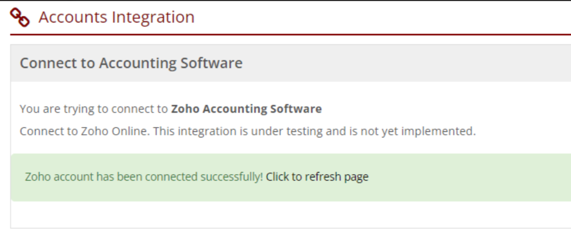
Task: Select the Accounts Integration page heading
Action: click(116, 17)
